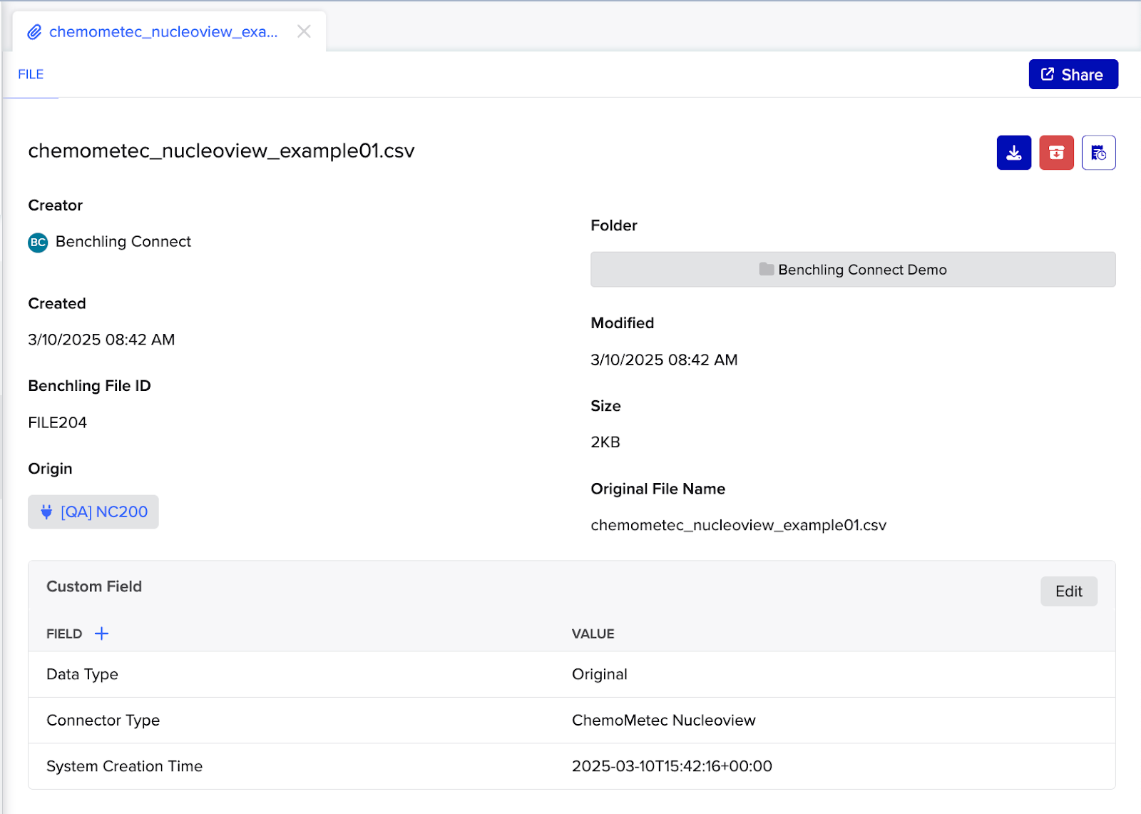The width and height of the screenshot is (1141, 814).
Task: Click the Created date 3/10/2025 08:42 AM
Action: [101, 340]
